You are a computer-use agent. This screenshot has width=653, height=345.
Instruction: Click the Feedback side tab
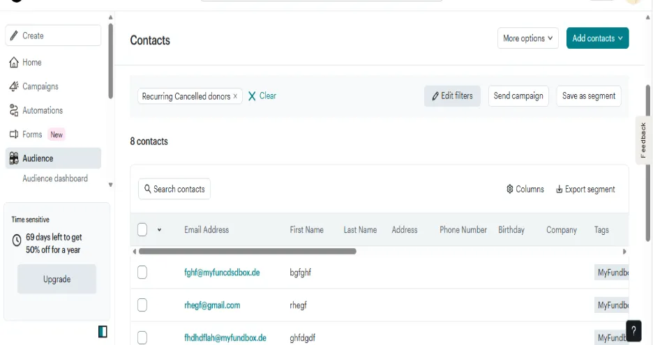643,140
